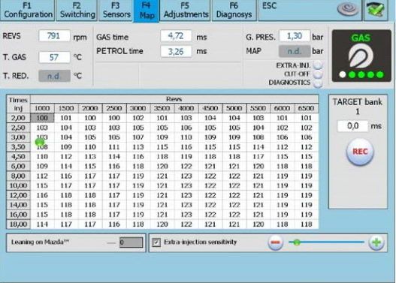Click the GAS time 4,72 field

tap(176, 36)
